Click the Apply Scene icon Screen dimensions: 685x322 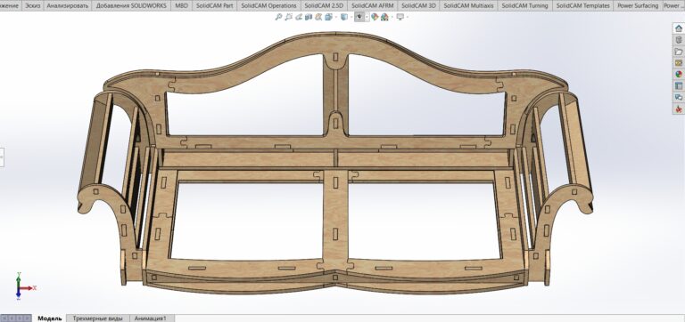[384, 17]
